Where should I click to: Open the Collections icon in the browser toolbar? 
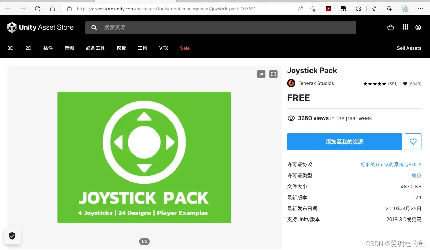click(x=389, y=9)
